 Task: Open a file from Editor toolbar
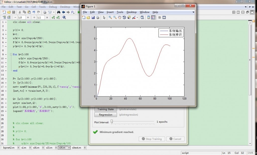click(9, 12)
